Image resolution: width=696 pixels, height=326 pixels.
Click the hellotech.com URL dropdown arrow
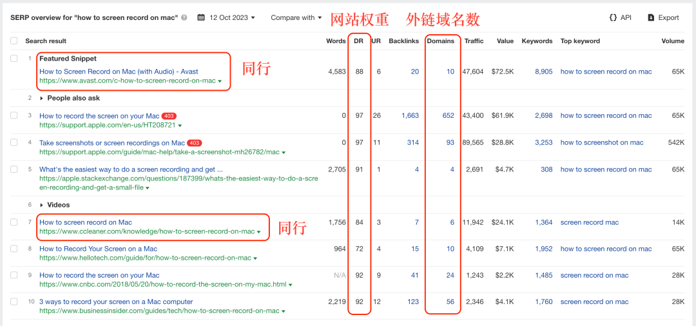[255, 258]
